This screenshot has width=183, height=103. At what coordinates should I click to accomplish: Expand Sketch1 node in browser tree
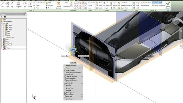point(1,39)
